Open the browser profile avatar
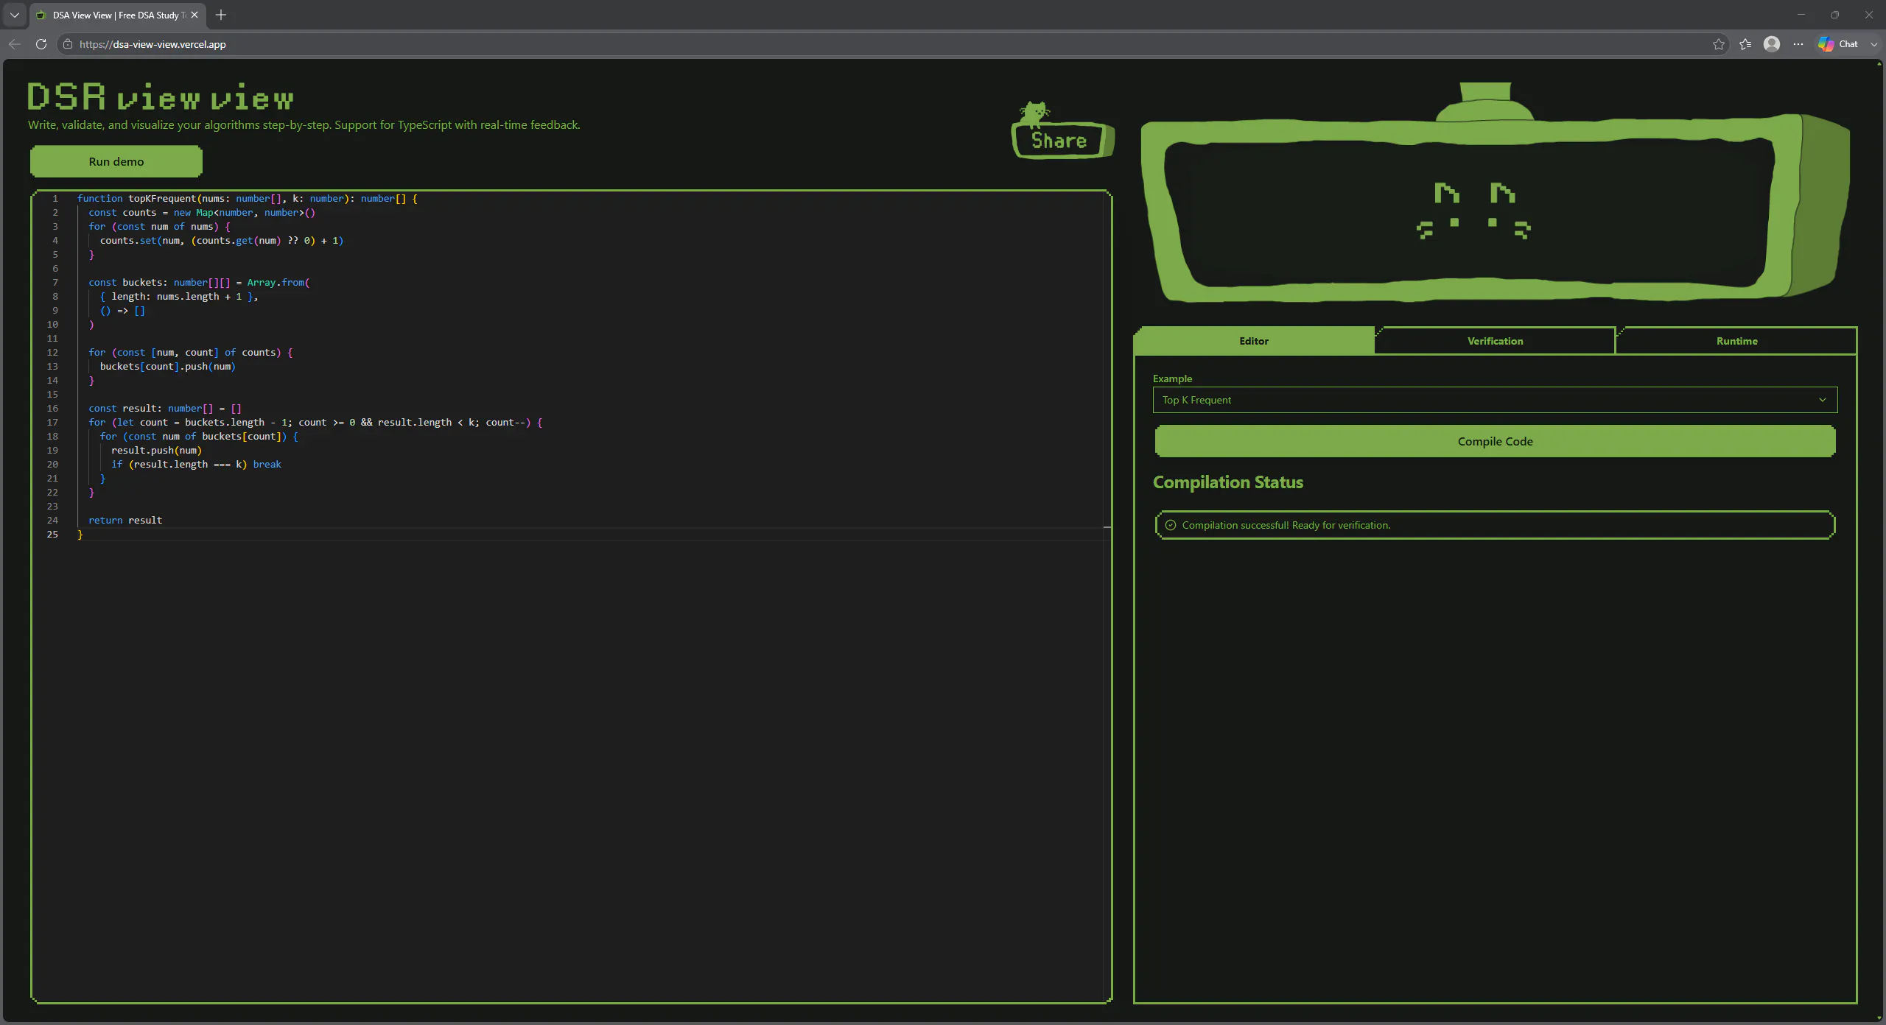Screen dimensions: 1886x1025 click(x=1772, y=44)
